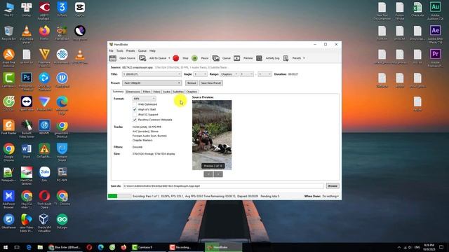Toggle the Passthru Common Metadata checkbox

135,120
